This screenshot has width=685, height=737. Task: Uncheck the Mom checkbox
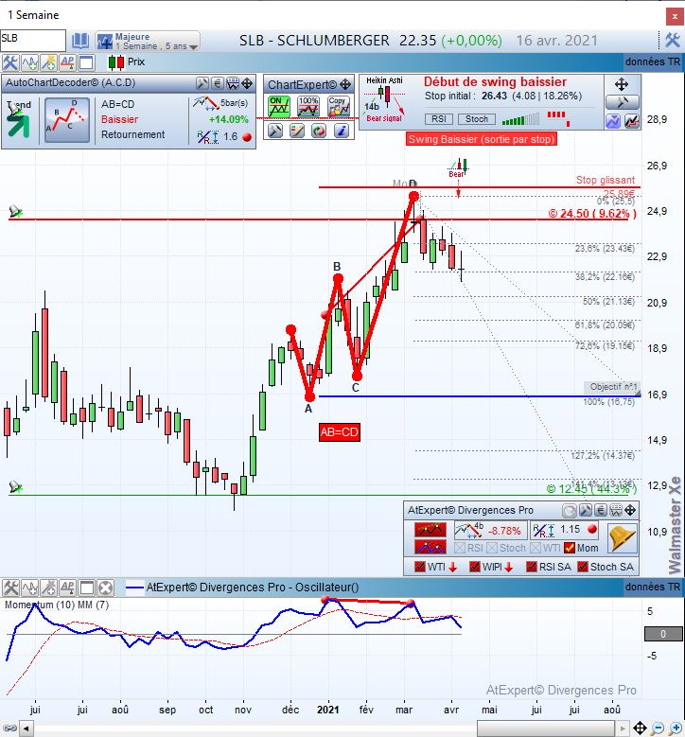click(570, 548)
